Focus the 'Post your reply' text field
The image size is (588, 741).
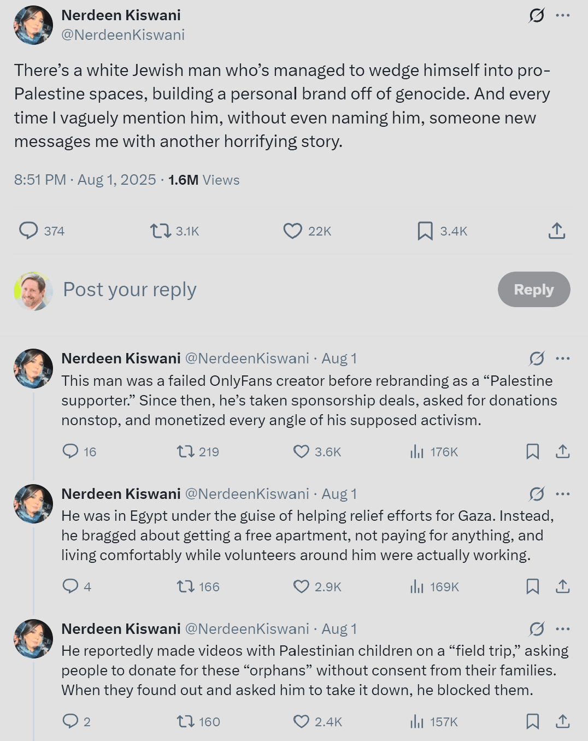point(273,289)
